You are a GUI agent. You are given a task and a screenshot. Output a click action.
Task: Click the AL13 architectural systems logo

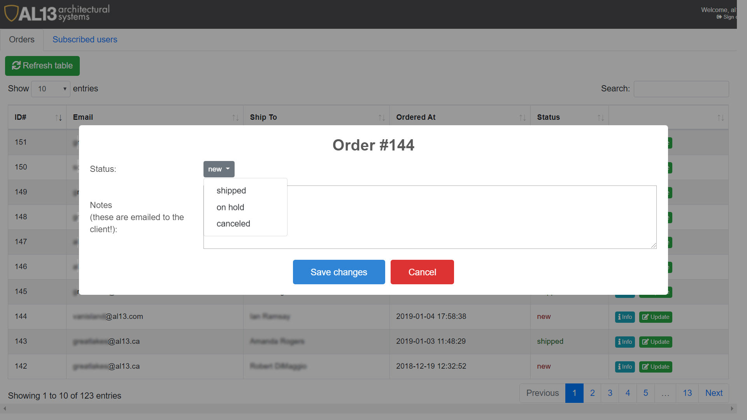57,14
